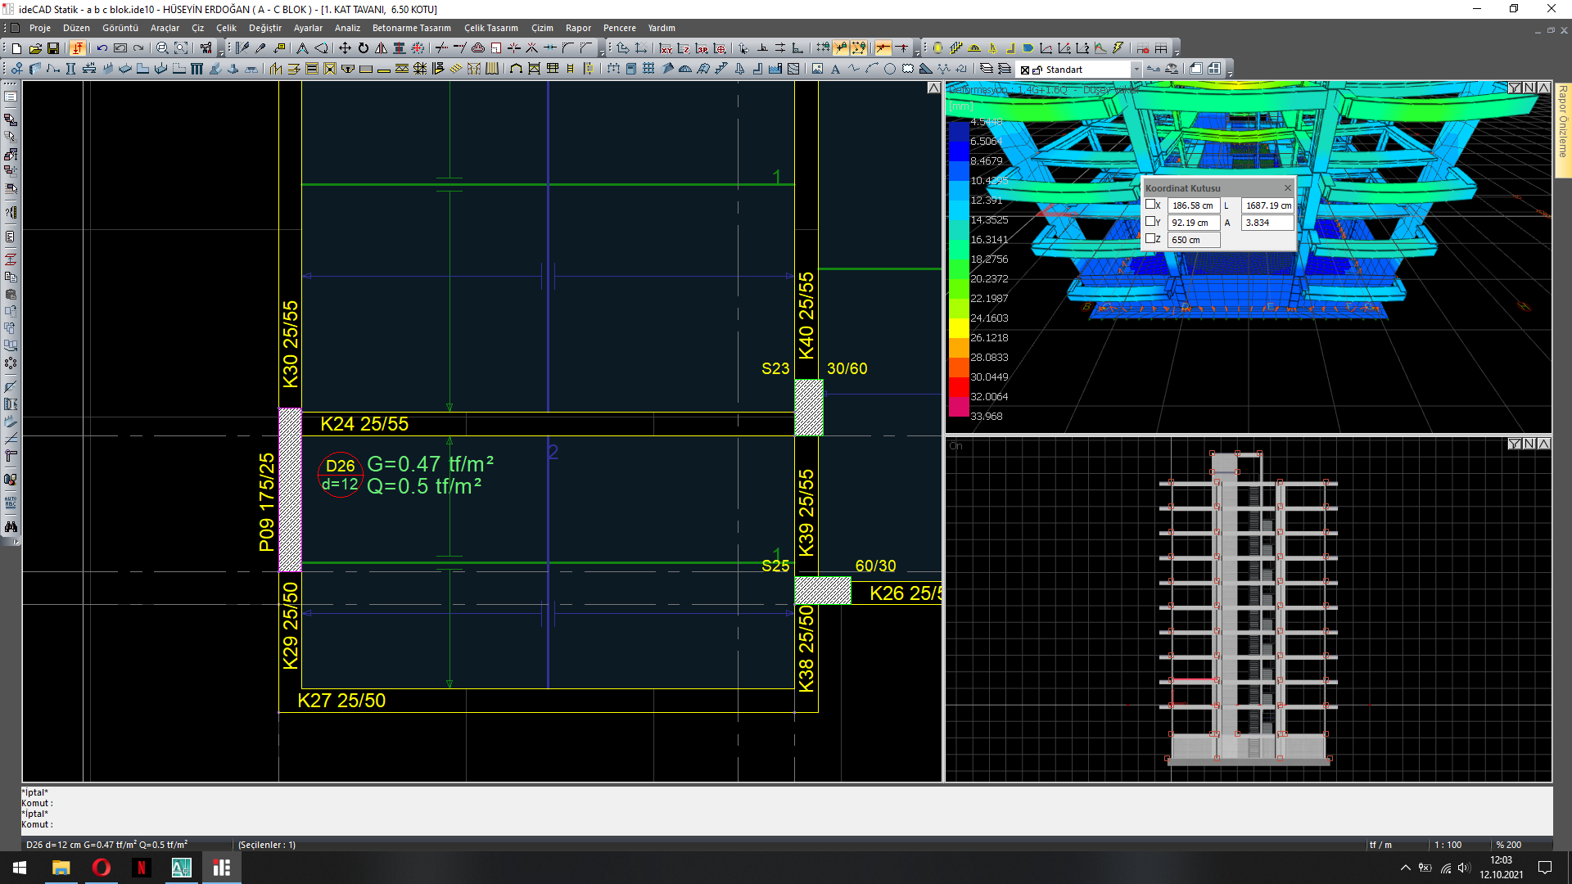The height and width of the screenshot is (884, 1572).
Task: Click N view button in 3D deformation window
Action: pos(1529,88)
